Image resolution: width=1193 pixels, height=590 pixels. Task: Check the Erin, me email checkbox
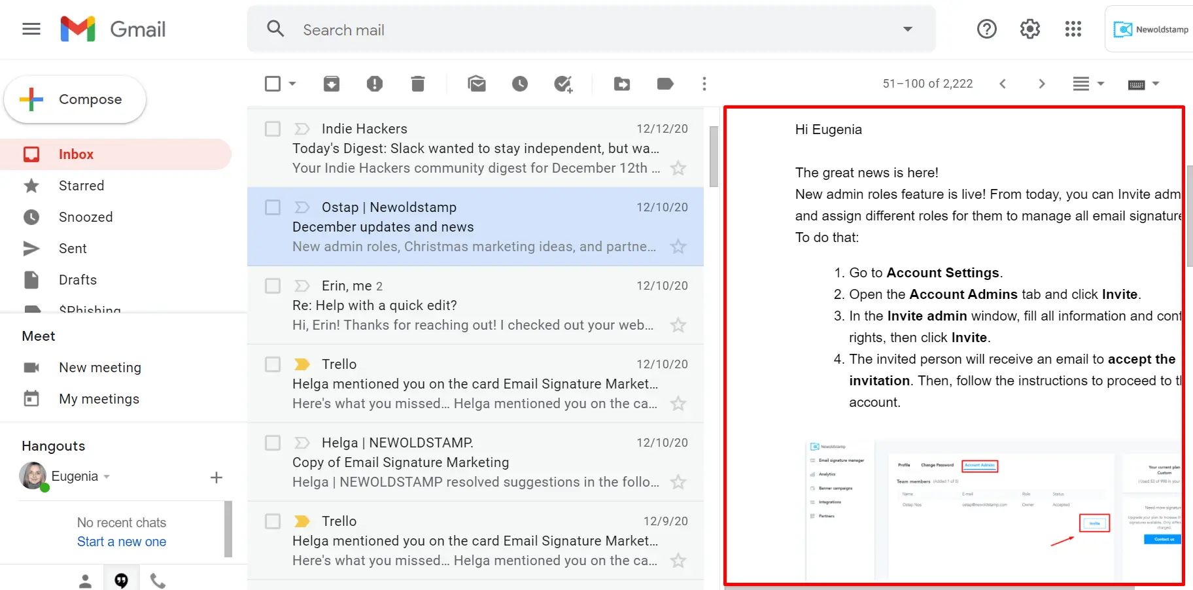(273, 286)
